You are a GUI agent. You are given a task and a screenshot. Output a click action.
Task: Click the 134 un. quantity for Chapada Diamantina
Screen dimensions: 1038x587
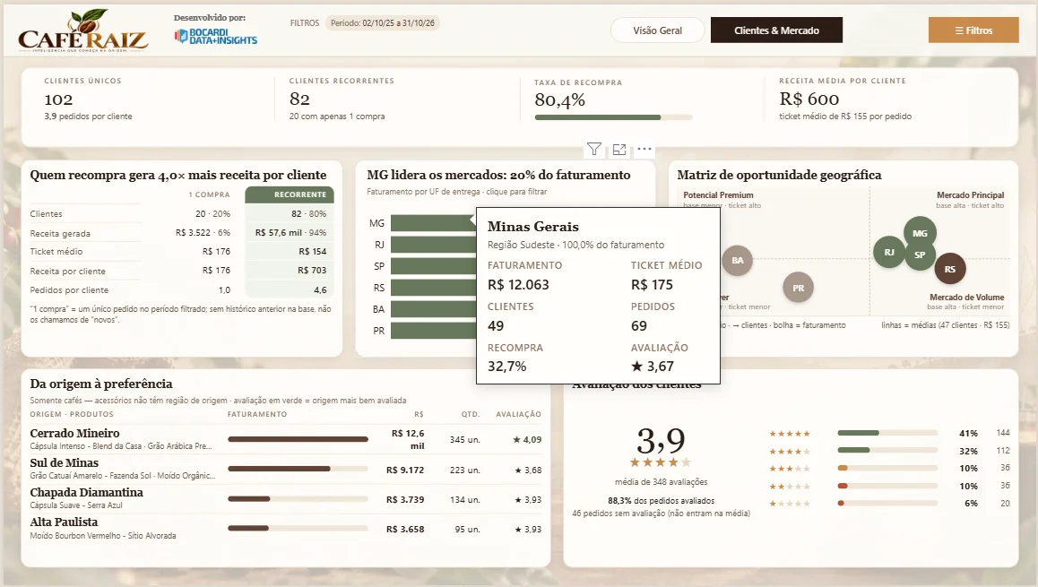pyautogui.click(x=464, y=500)
